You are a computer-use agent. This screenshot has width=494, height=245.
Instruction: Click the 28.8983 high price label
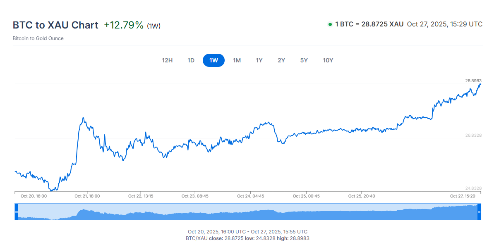[x=473, y=81]
